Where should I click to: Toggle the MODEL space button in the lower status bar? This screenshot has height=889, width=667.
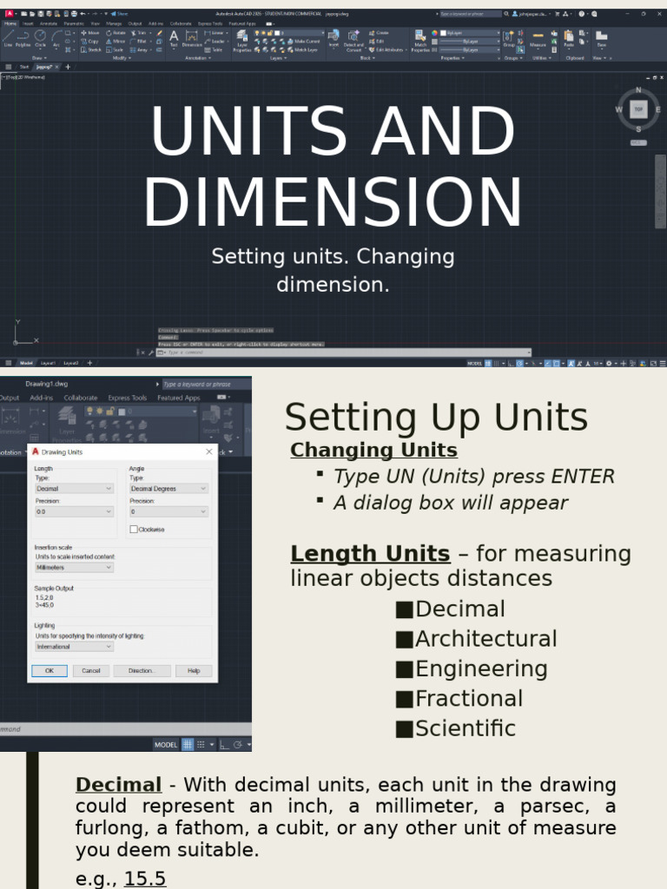coord(166,744)
